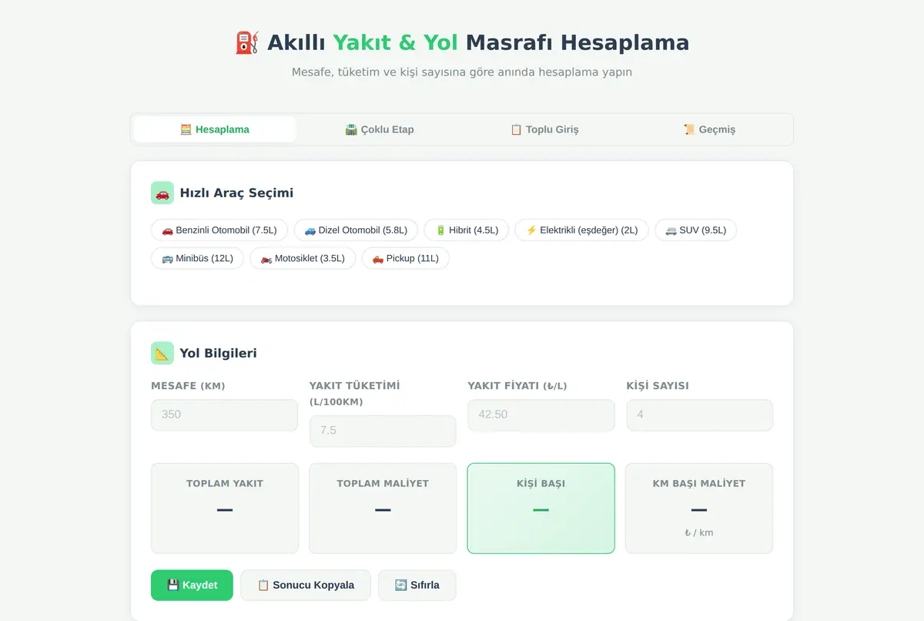Click the car icon beside Hızlı Araç Seçimi
The image size is (924, 621).
(x=162, y=193)
